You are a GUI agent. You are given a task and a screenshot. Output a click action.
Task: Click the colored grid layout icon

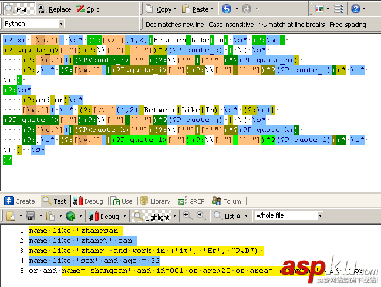[319, 9]
